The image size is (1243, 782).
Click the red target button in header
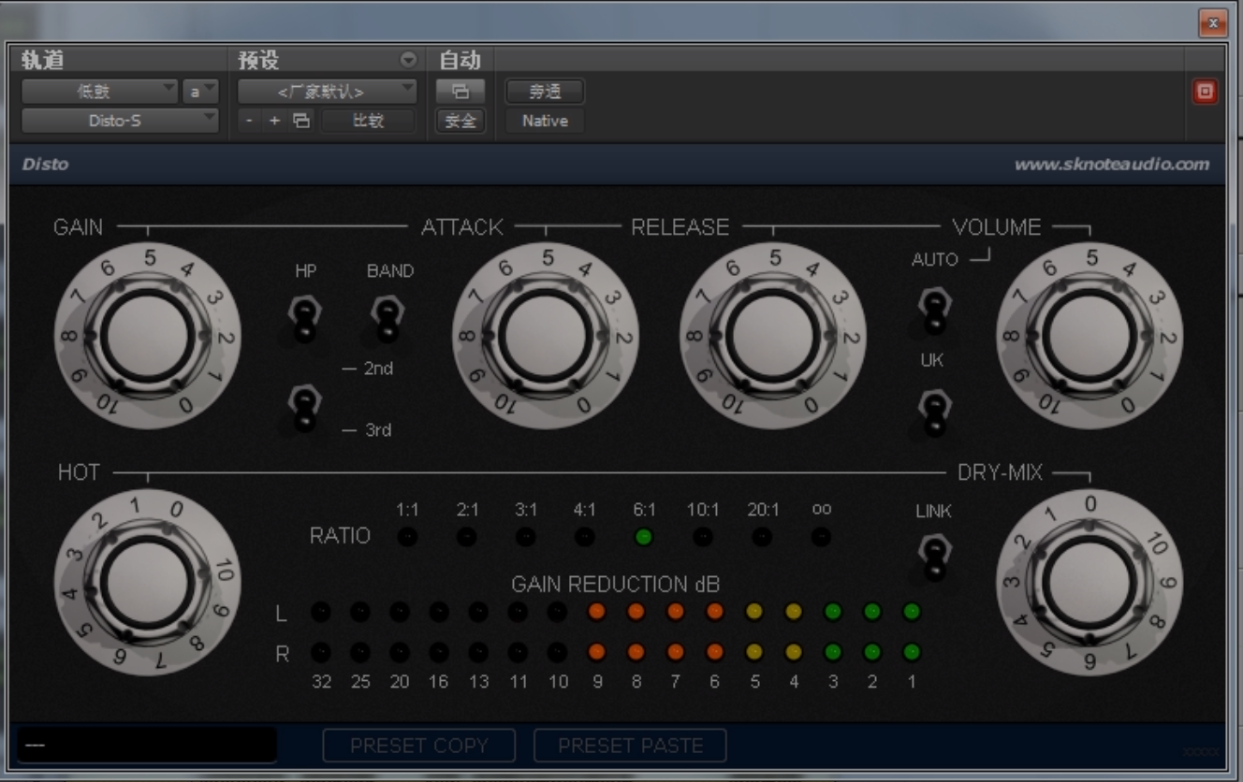1205,92
